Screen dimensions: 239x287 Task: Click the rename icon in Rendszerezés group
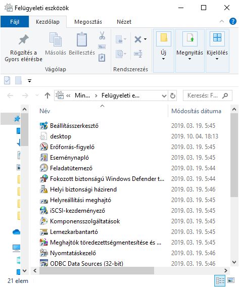pyautogui.click(x=138, y=54)
